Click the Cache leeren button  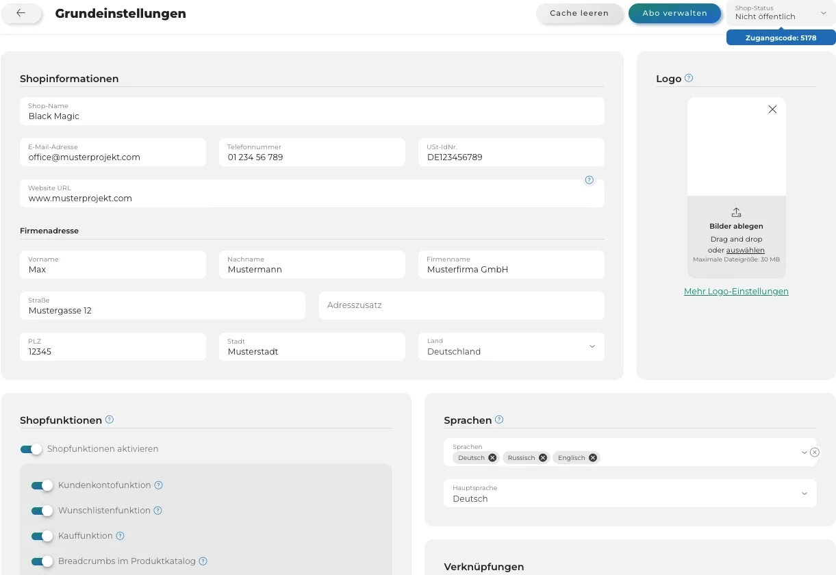[580, 13]
